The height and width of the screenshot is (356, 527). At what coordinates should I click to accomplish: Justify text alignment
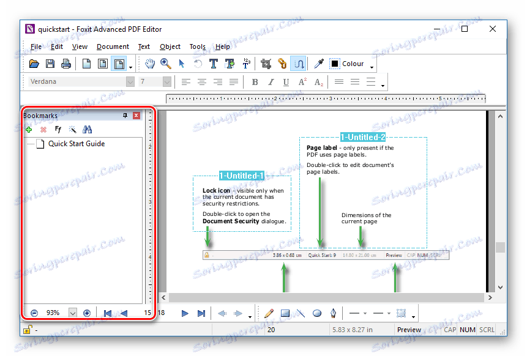pyautogui.click(x=234, y=81)
